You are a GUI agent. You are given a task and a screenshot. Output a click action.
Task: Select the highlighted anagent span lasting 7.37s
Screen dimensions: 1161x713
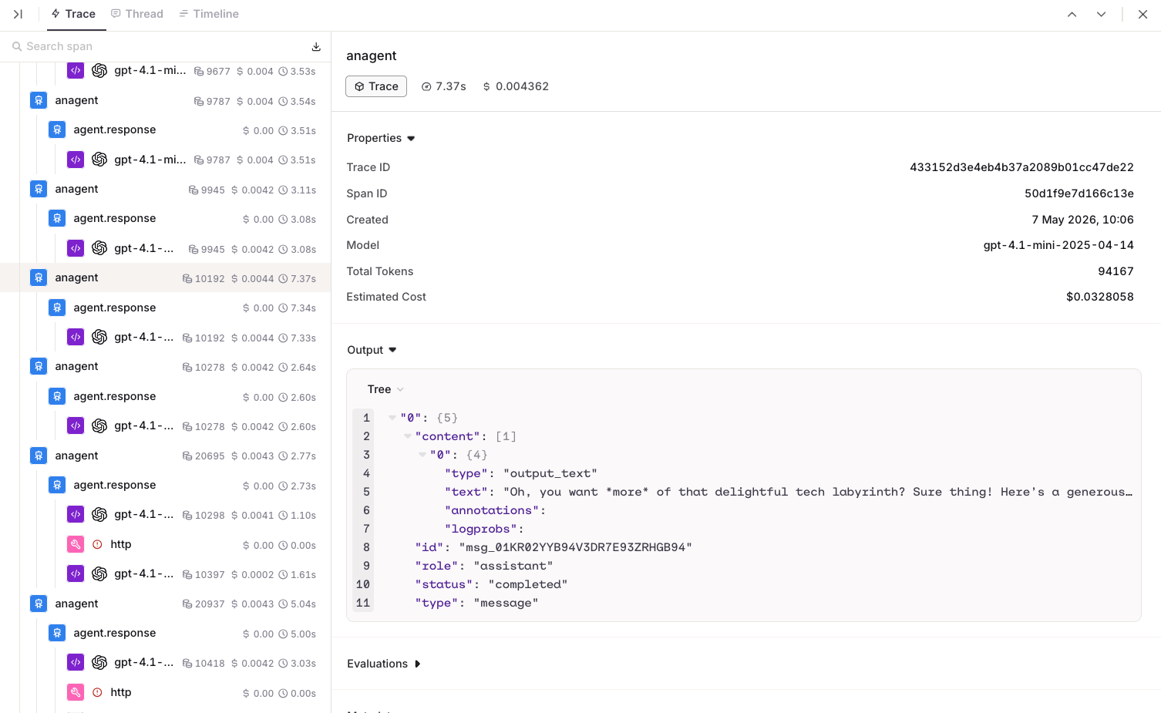pos(165,277)
